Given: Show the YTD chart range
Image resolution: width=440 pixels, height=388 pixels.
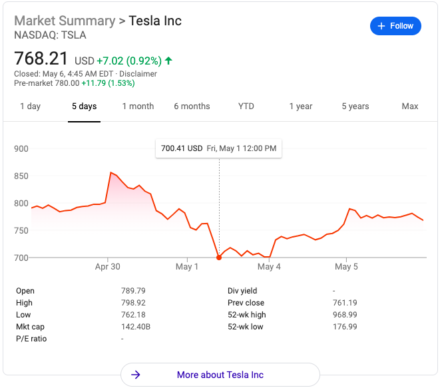Looking at the screenshot, I should click(x=246, y=106).
